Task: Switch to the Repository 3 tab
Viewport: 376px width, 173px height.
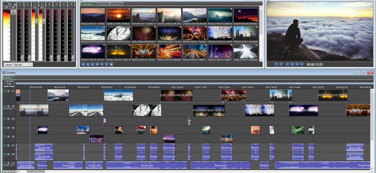Action: pyautogui.click(x=117, y=4)
